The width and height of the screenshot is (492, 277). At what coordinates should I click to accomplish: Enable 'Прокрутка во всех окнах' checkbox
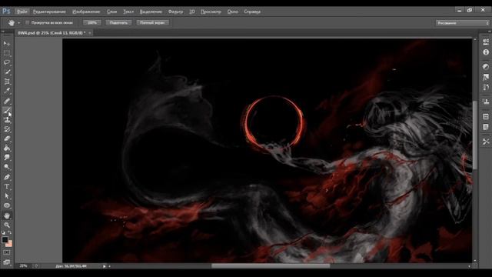pyautogui.click(x=28, y=22)
